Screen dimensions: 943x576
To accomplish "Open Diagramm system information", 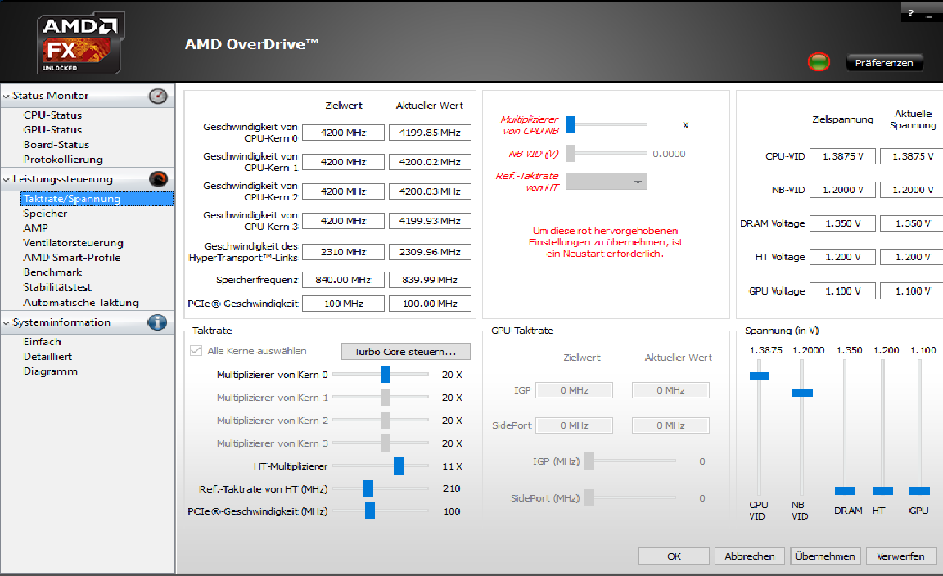I will [x=51, y=371].
